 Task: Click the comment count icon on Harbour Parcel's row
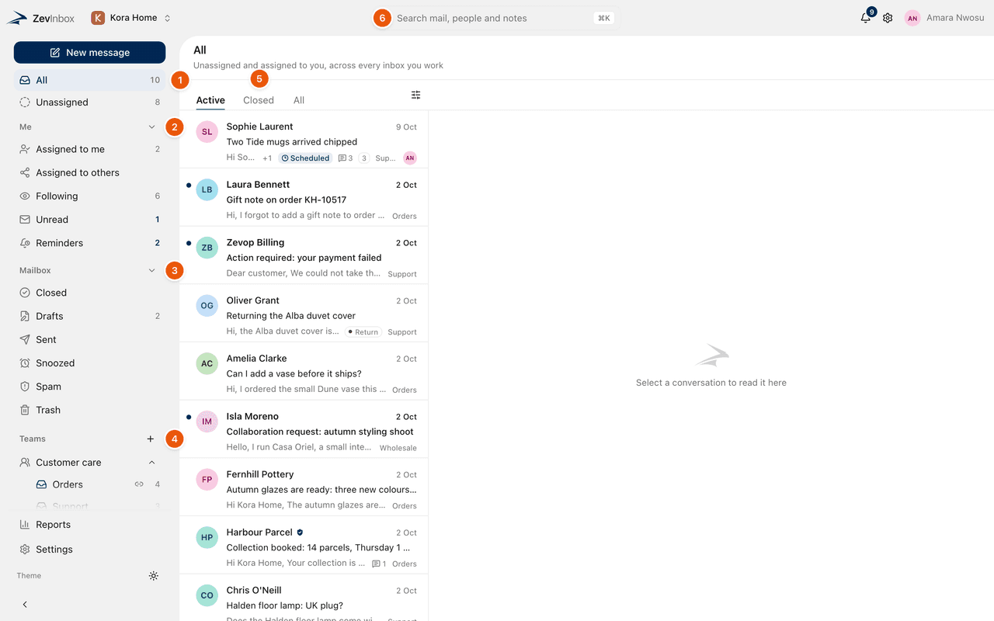tap(379, 564)
